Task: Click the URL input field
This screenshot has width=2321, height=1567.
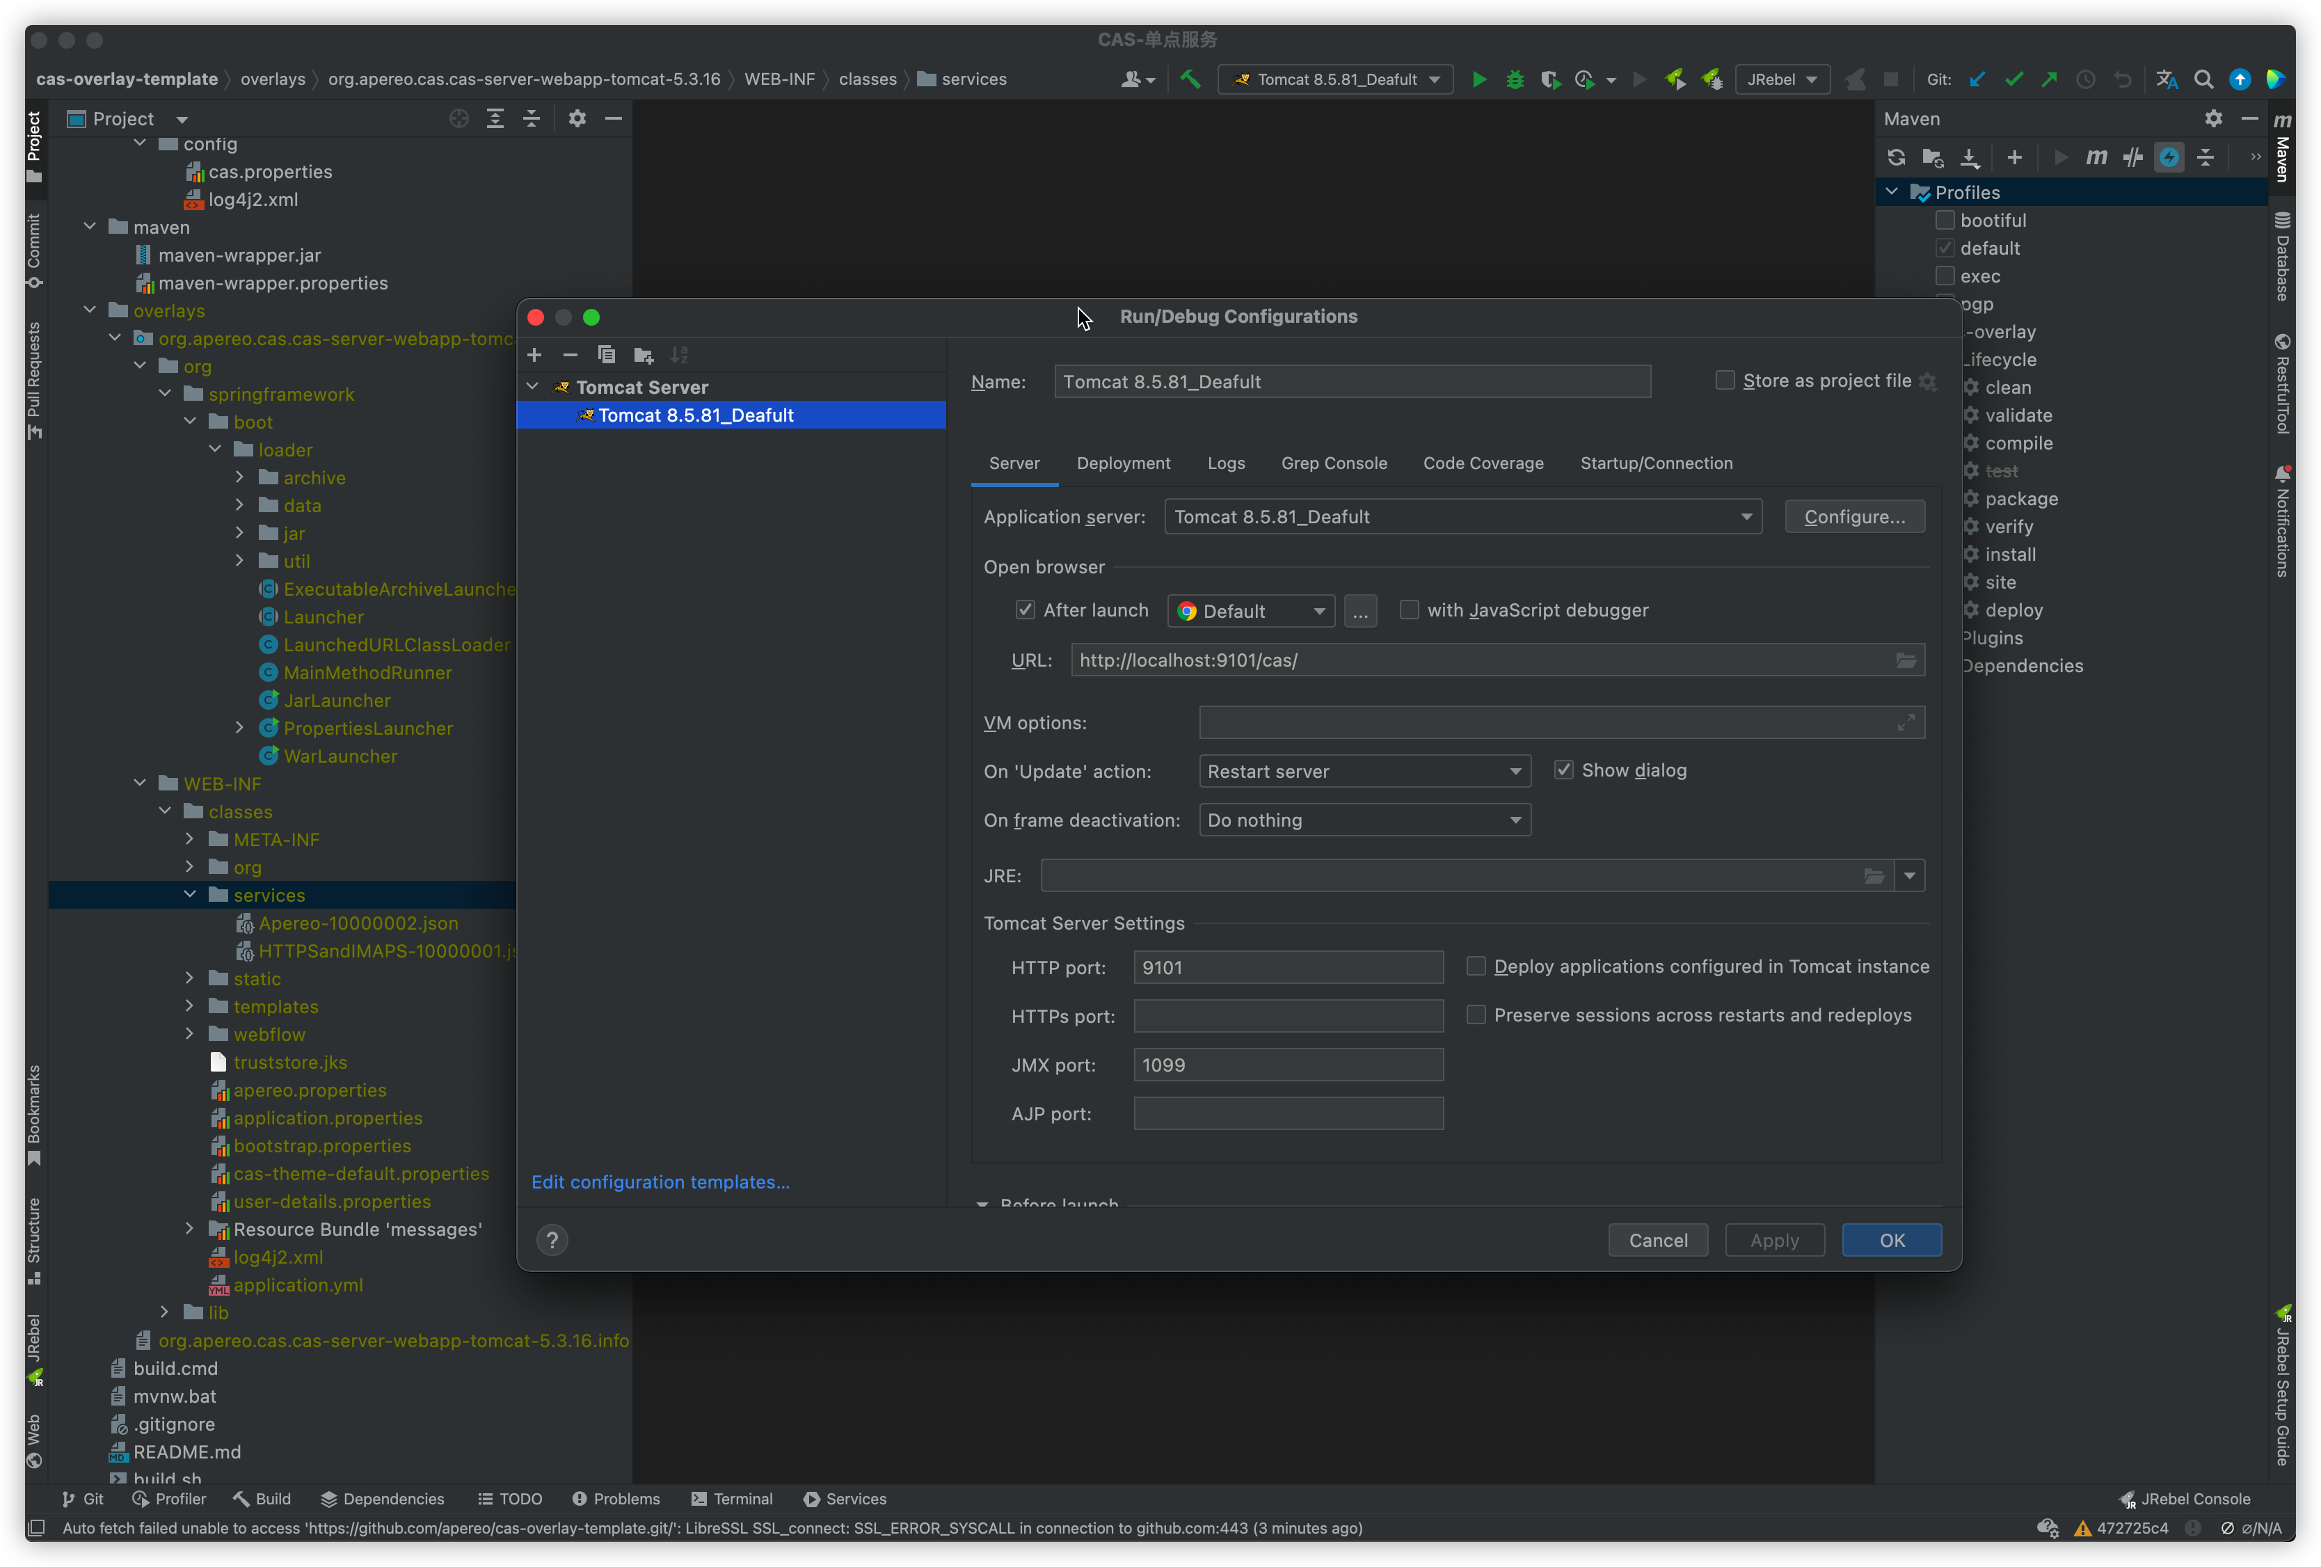Action: [x=1497, y=660]
